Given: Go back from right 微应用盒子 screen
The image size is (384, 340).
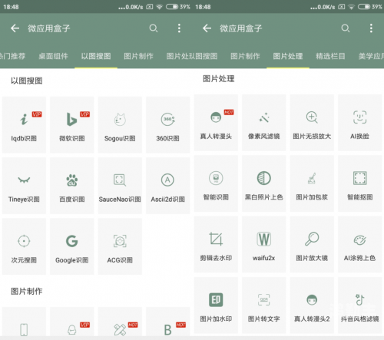Looking at the screenshot, I should coord(207,28).
